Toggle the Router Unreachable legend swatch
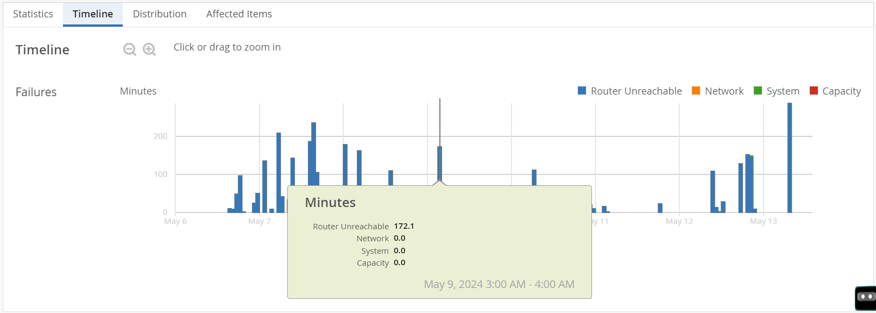This screenshot has height=313, width=876. [x=582, y=91]
